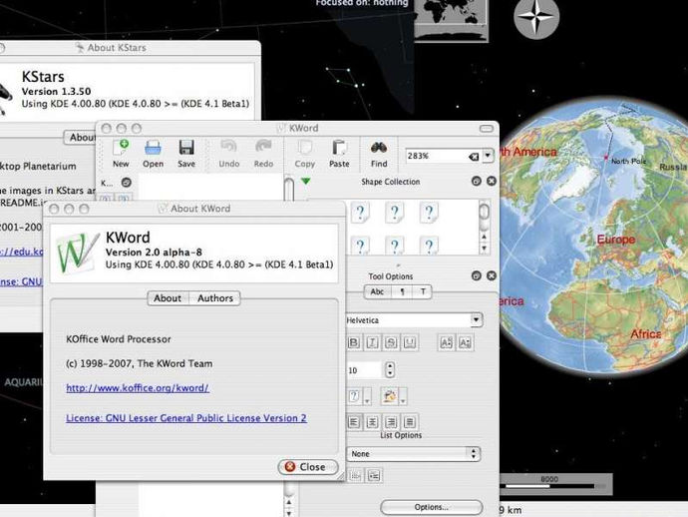The image size is (688, 517).
Task: Click the Europe label on the globe
Action: click(x=615, y=240)
